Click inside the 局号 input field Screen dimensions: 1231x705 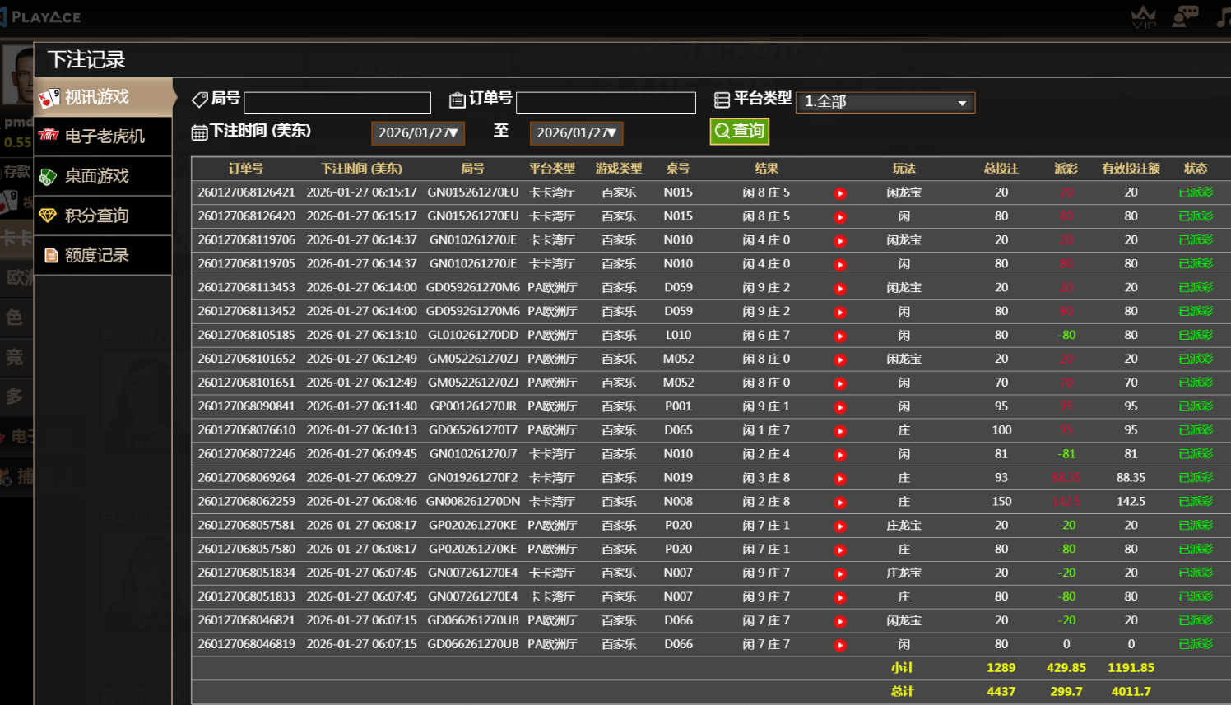pos(337,101)
